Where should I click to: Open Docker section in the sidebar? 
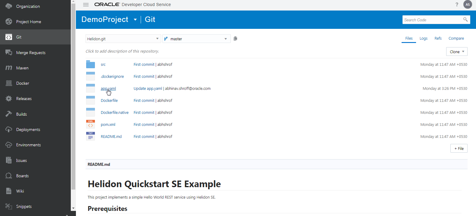click(23, 83)
